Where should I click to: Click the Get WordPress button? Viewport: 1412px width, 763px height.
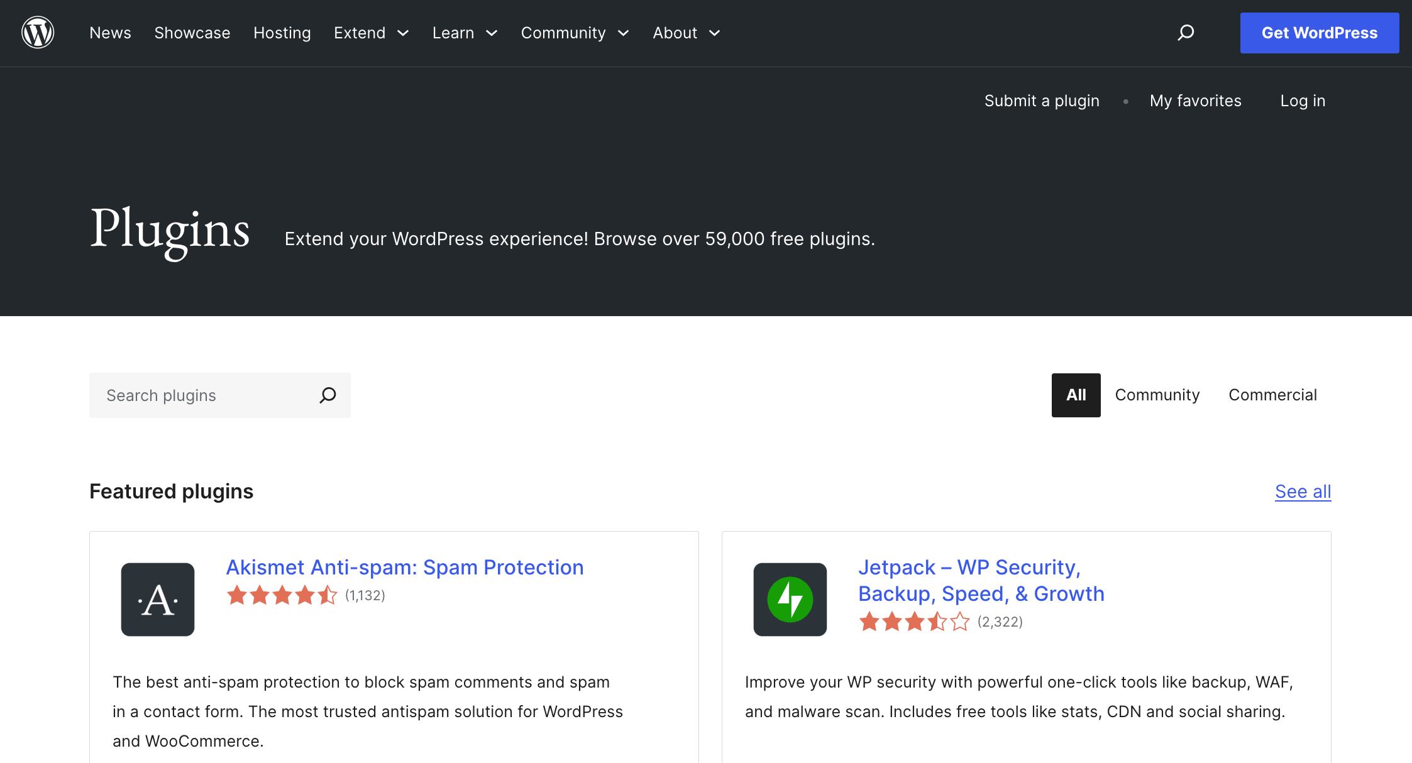tap(1320, 33)
